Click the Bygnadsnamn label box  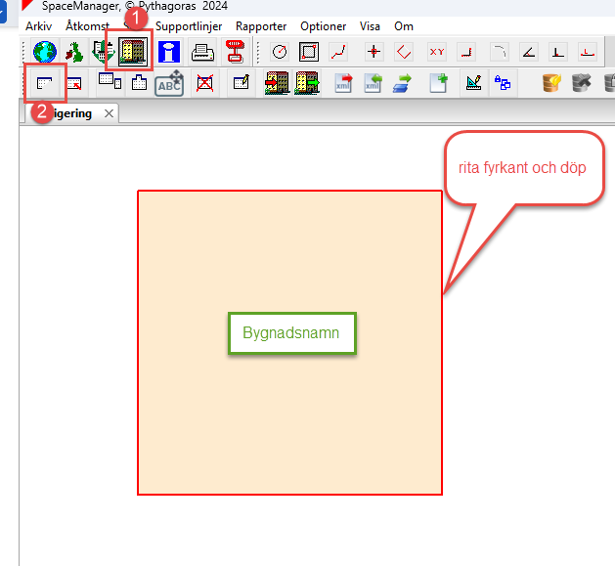click(291, 333)
